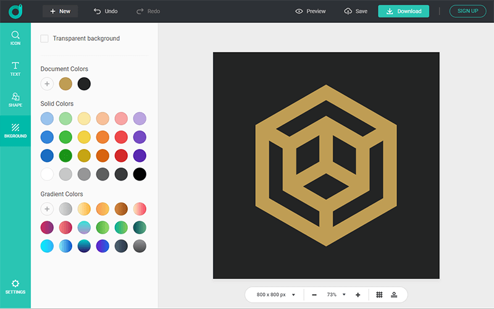Click the zoom in plus icon

tap(358, 295)
